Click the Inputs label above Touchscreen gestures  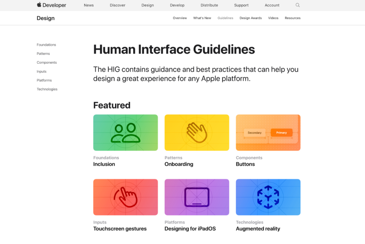(x=100, y=222)
